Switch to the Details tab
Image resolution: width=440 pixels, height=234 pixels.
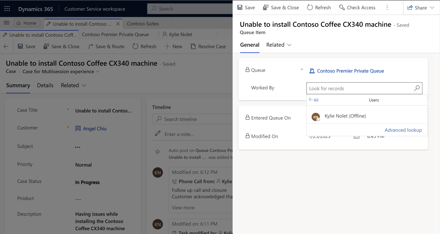tap(45, 85)
